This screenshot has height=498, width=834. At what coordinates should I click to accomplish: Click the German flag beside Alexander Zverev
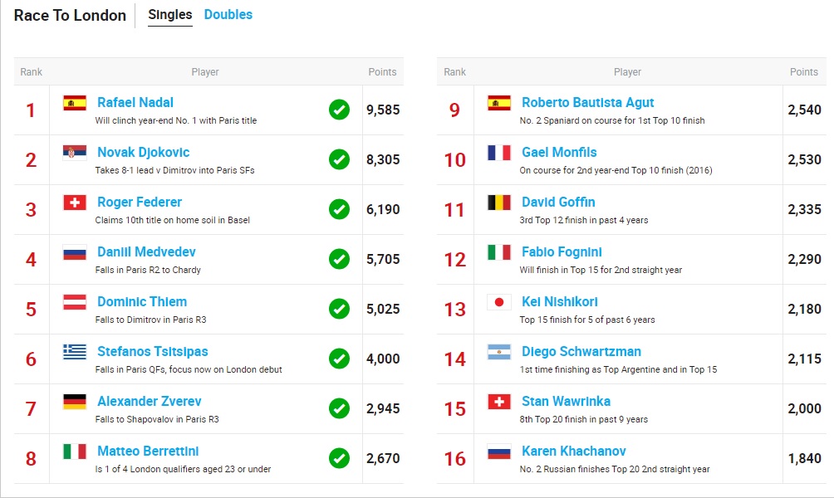click(75, 401)
